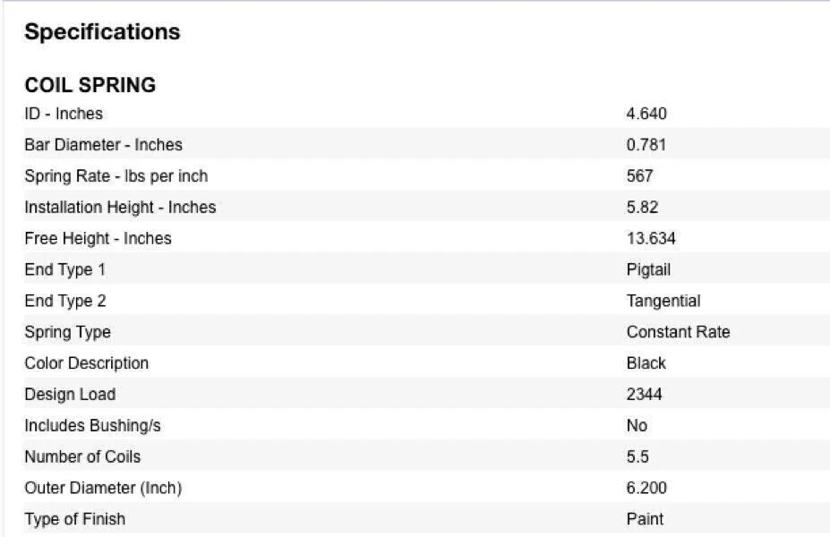Click the 0.781 bar diameter value
830x537 pixels.
(x=646, y=145)
